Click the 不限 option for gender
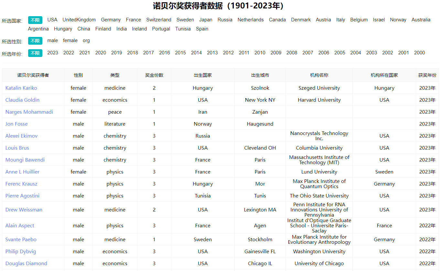The width and height of the screenshot is (441, 271). [35, 41]
